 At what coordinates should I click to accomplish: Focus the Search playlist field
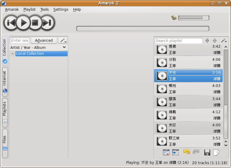(178, 41)
